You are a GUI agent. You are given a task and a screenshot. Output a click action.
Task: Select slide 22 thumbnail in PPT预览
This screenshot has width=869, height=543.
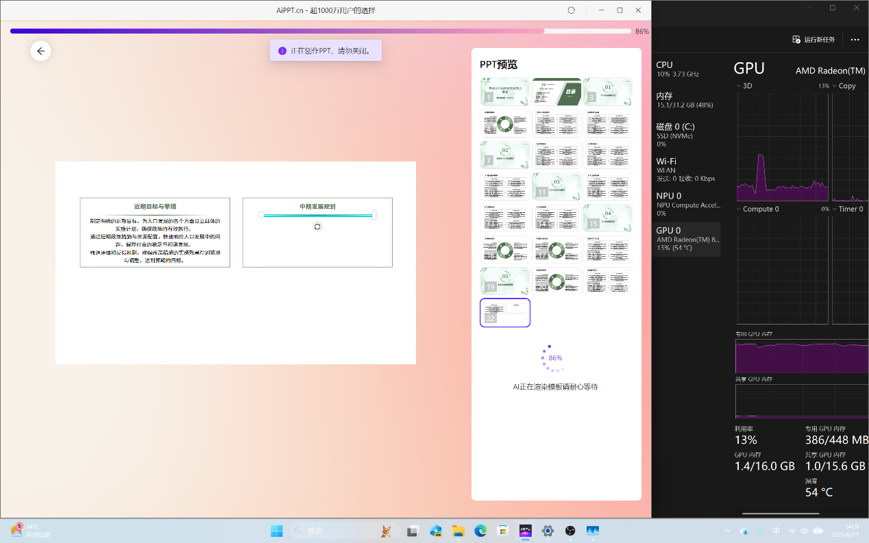pos(505,312)
